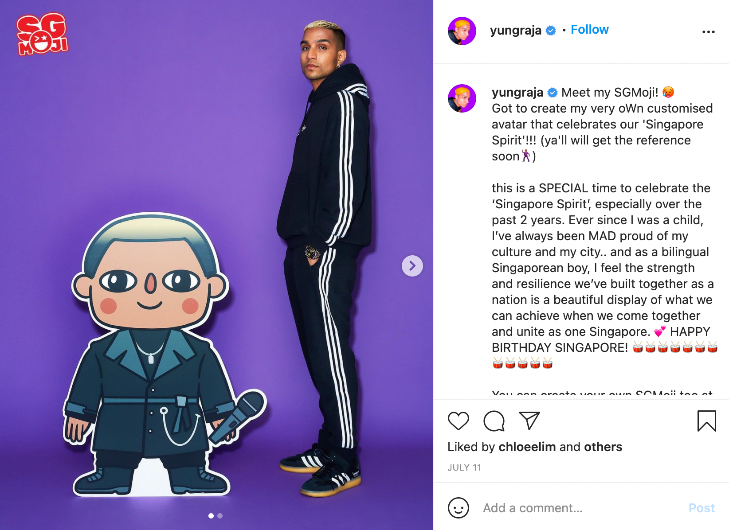Go to next photo with arrow chevron
This screenshot has width=729, height=530.
tap(412, 266)
